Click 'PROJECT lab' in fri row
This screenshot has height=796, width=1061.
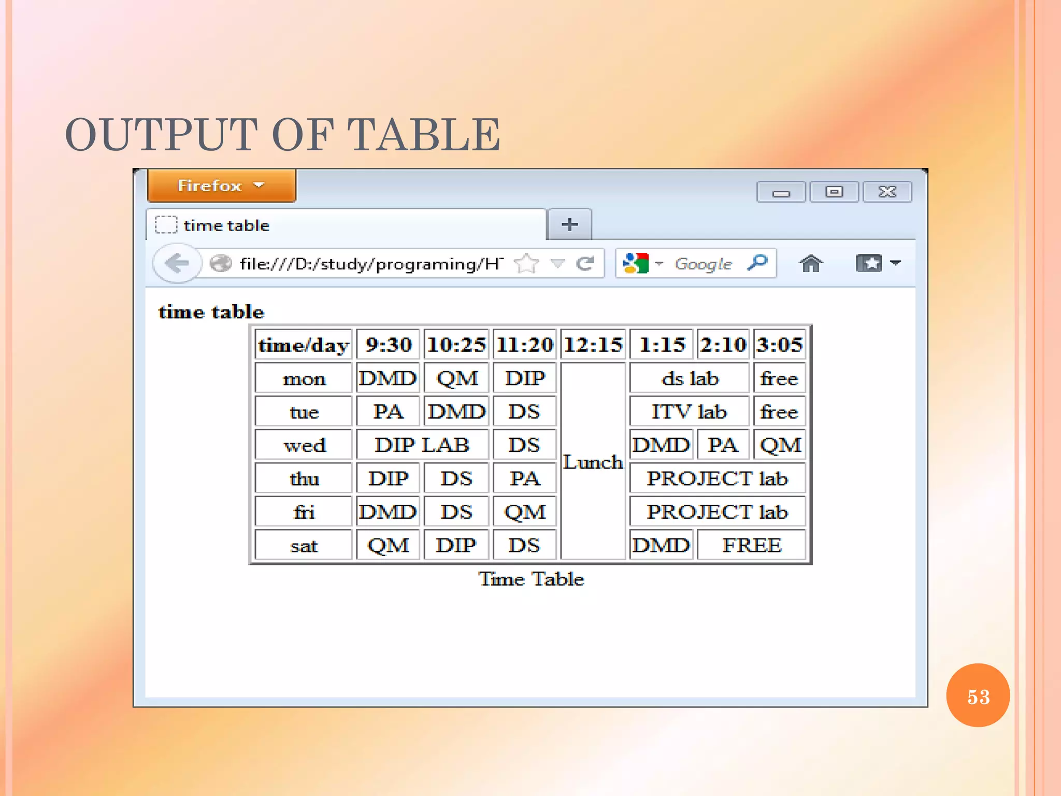pos(718,512)
